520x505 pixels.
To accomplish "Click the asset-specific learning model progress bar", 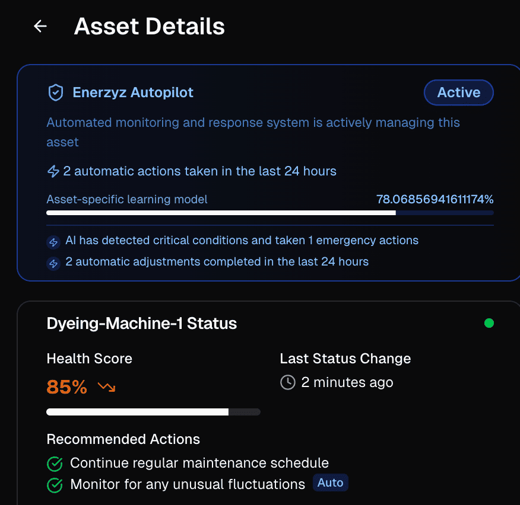I will click(x=270, y=213).
